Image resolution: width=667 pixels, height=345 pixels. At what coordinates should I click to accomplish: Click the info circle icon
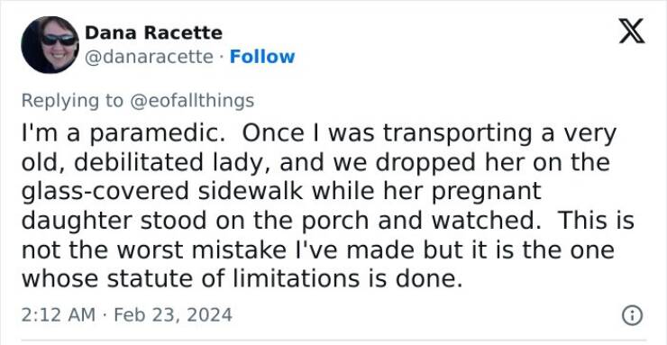point(632,315)
